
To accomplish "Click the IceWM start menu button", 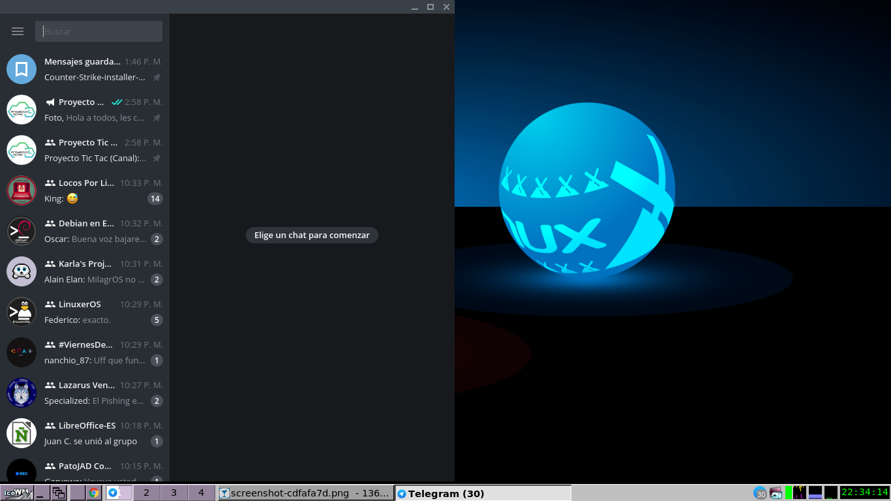I will coord(16,493).
